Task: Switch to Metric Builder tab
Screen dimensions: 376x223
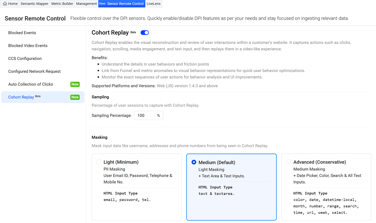Action: tap(62, 4)
